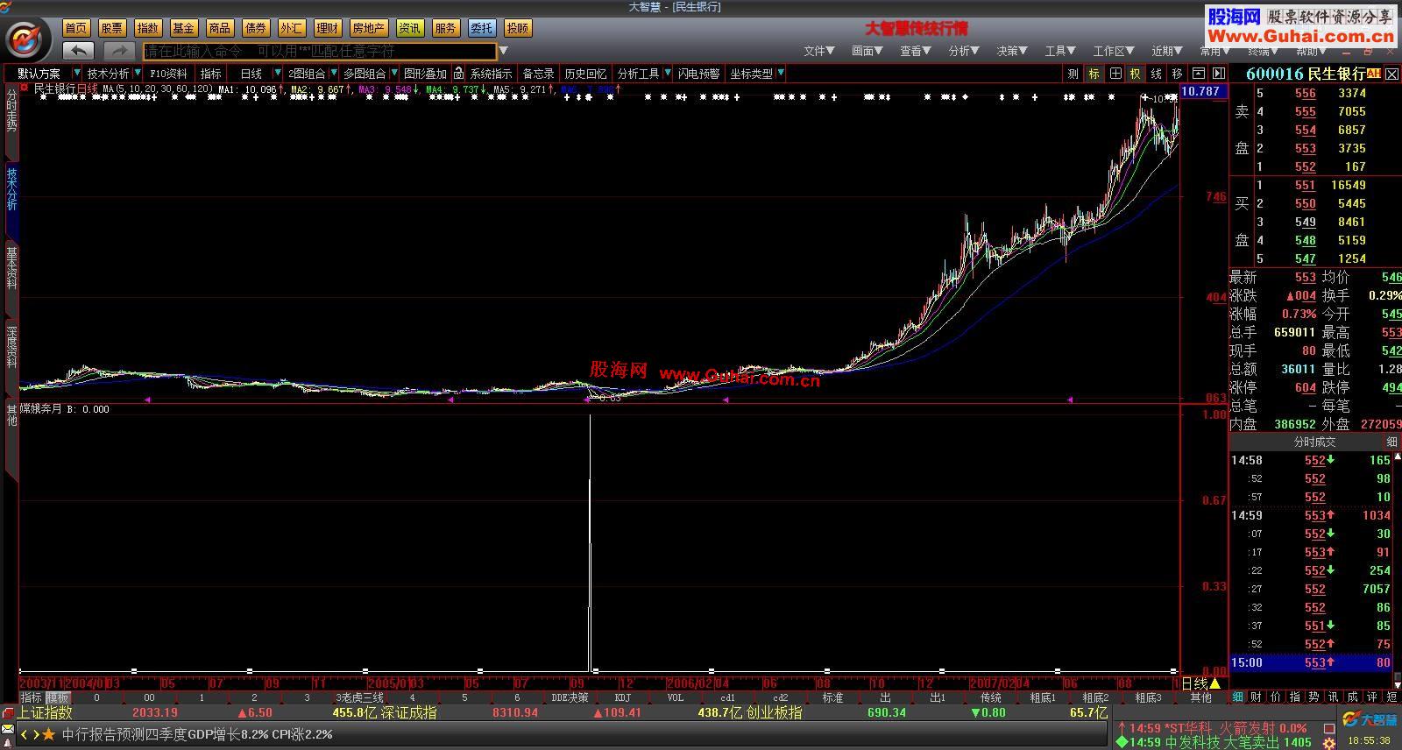The height and width of the screenshot is (750, 1402).
Task: Click the window panel layout icon
Action: [x=1199, y=74]
